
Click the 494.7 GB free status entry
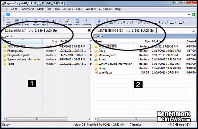point(180,125)
